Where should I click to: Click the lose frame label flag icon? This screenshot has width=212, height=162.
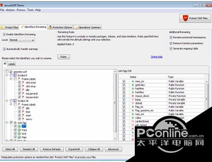pyautogui.click(x=23, y=112)
